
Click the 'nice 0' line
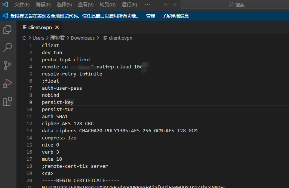50,145
